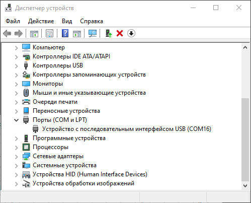Viewport: 251px width, 203px height.
Task: Toggle the console tree pane toolbar icon
Action: tap(34, 33)
